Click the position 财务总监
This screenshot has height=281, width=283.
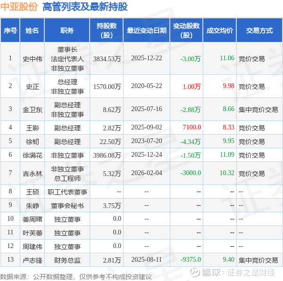(x=67, y=260)
